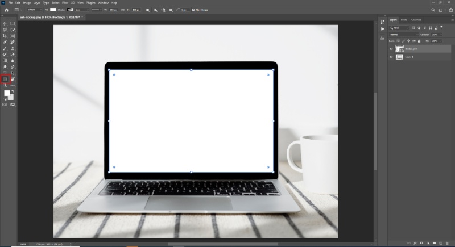This screenshot has width=455, height=247.
Task: Select the Zoom tool in toolbox
Action: pyautogui.click(x=5, y=85)
